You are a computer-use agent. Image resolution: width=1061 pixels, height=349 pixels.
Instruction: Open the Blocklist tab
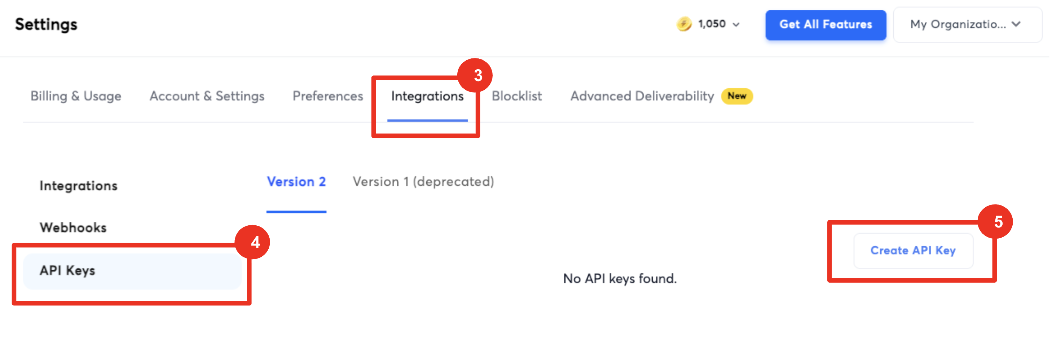tap(517, 96)
